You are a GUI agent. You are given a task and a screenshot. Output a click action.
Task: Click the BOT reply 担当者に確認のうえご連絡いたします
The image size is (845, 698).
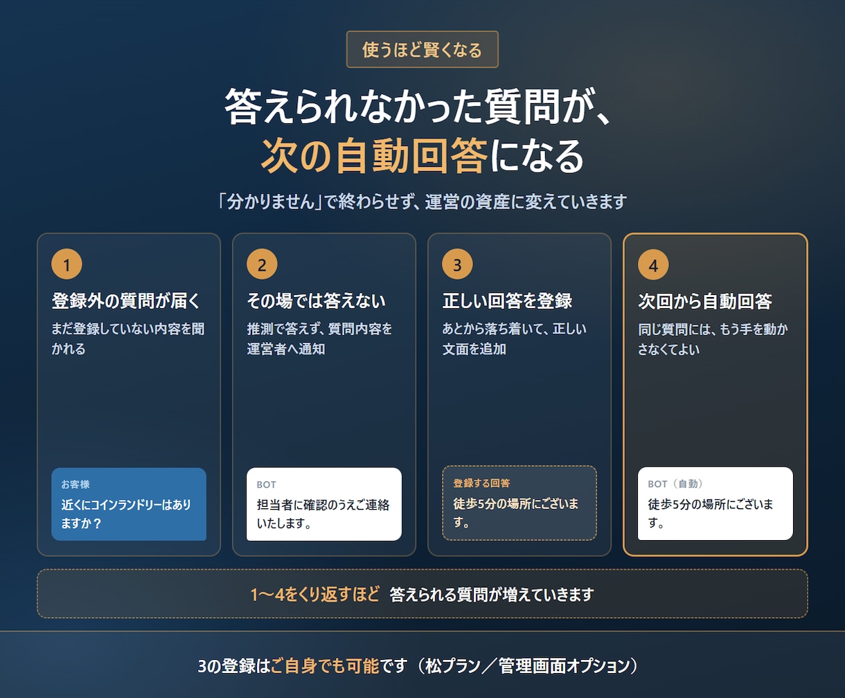click(324, 504)
